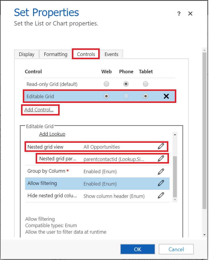
Task: Switch to the Formatting tab
Action: [56, 54]
